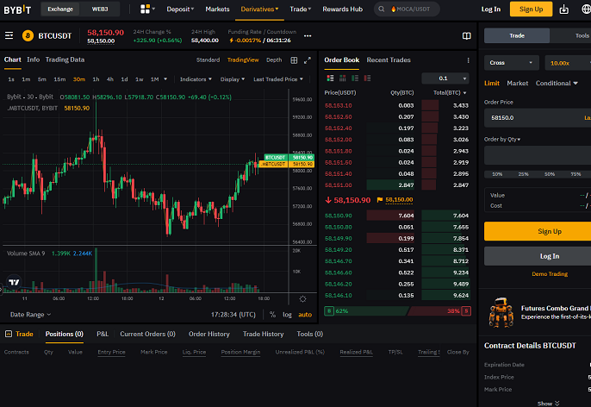Expand the Conditional order dropdown
This screenshot has width=591, height=407.
tap(557, 84)
